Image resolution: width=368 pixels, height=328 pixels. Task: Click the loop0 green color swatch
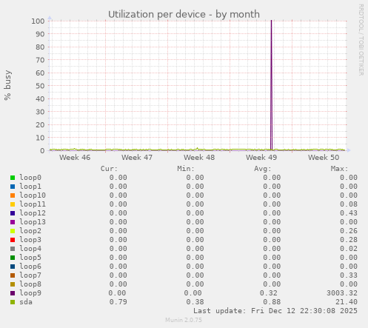(13, 178)
